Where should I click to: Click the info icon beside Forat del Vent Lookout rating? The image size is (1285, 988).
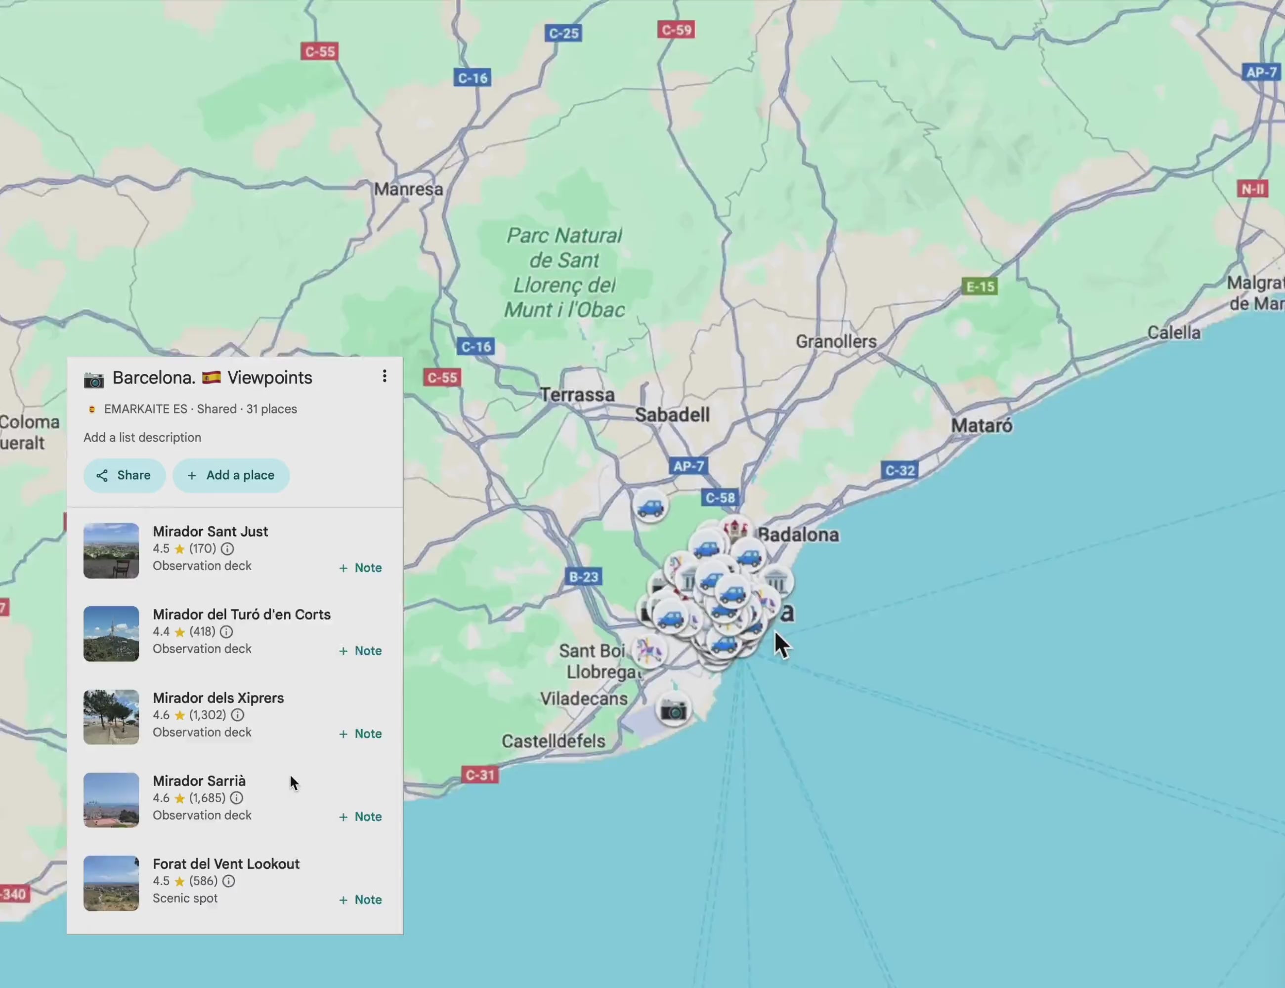pos(228,881)
